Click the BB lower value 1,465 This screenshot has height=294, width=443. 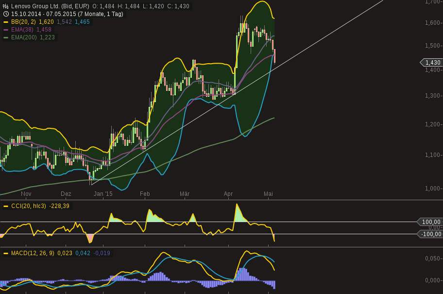(82, 22)
